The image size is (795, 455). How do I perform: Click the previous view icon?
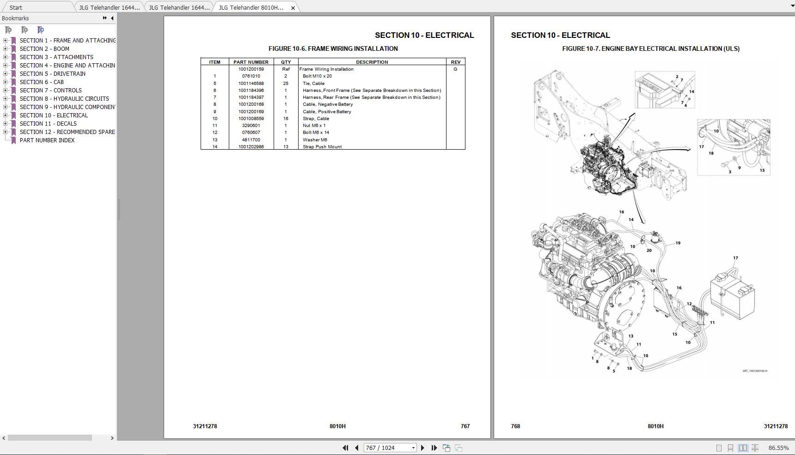[x=446, y=448]
